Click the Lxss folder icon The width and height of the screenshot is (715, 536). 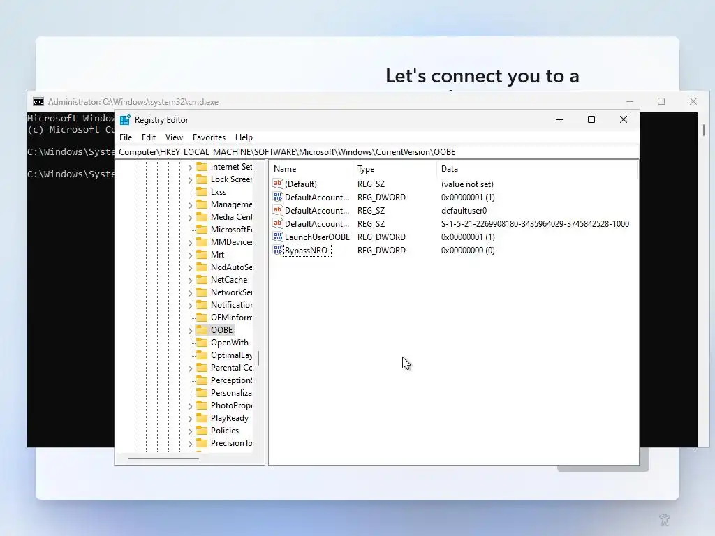202,192
